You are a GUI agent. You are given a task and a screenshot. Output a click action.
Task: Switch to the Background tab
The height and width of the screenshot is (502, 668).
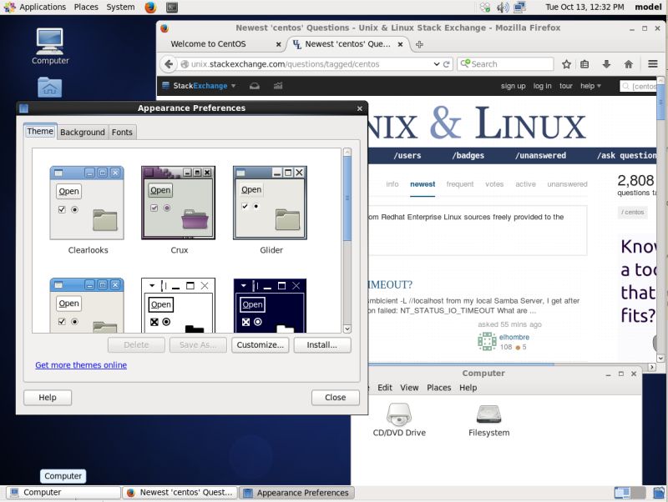82,132
